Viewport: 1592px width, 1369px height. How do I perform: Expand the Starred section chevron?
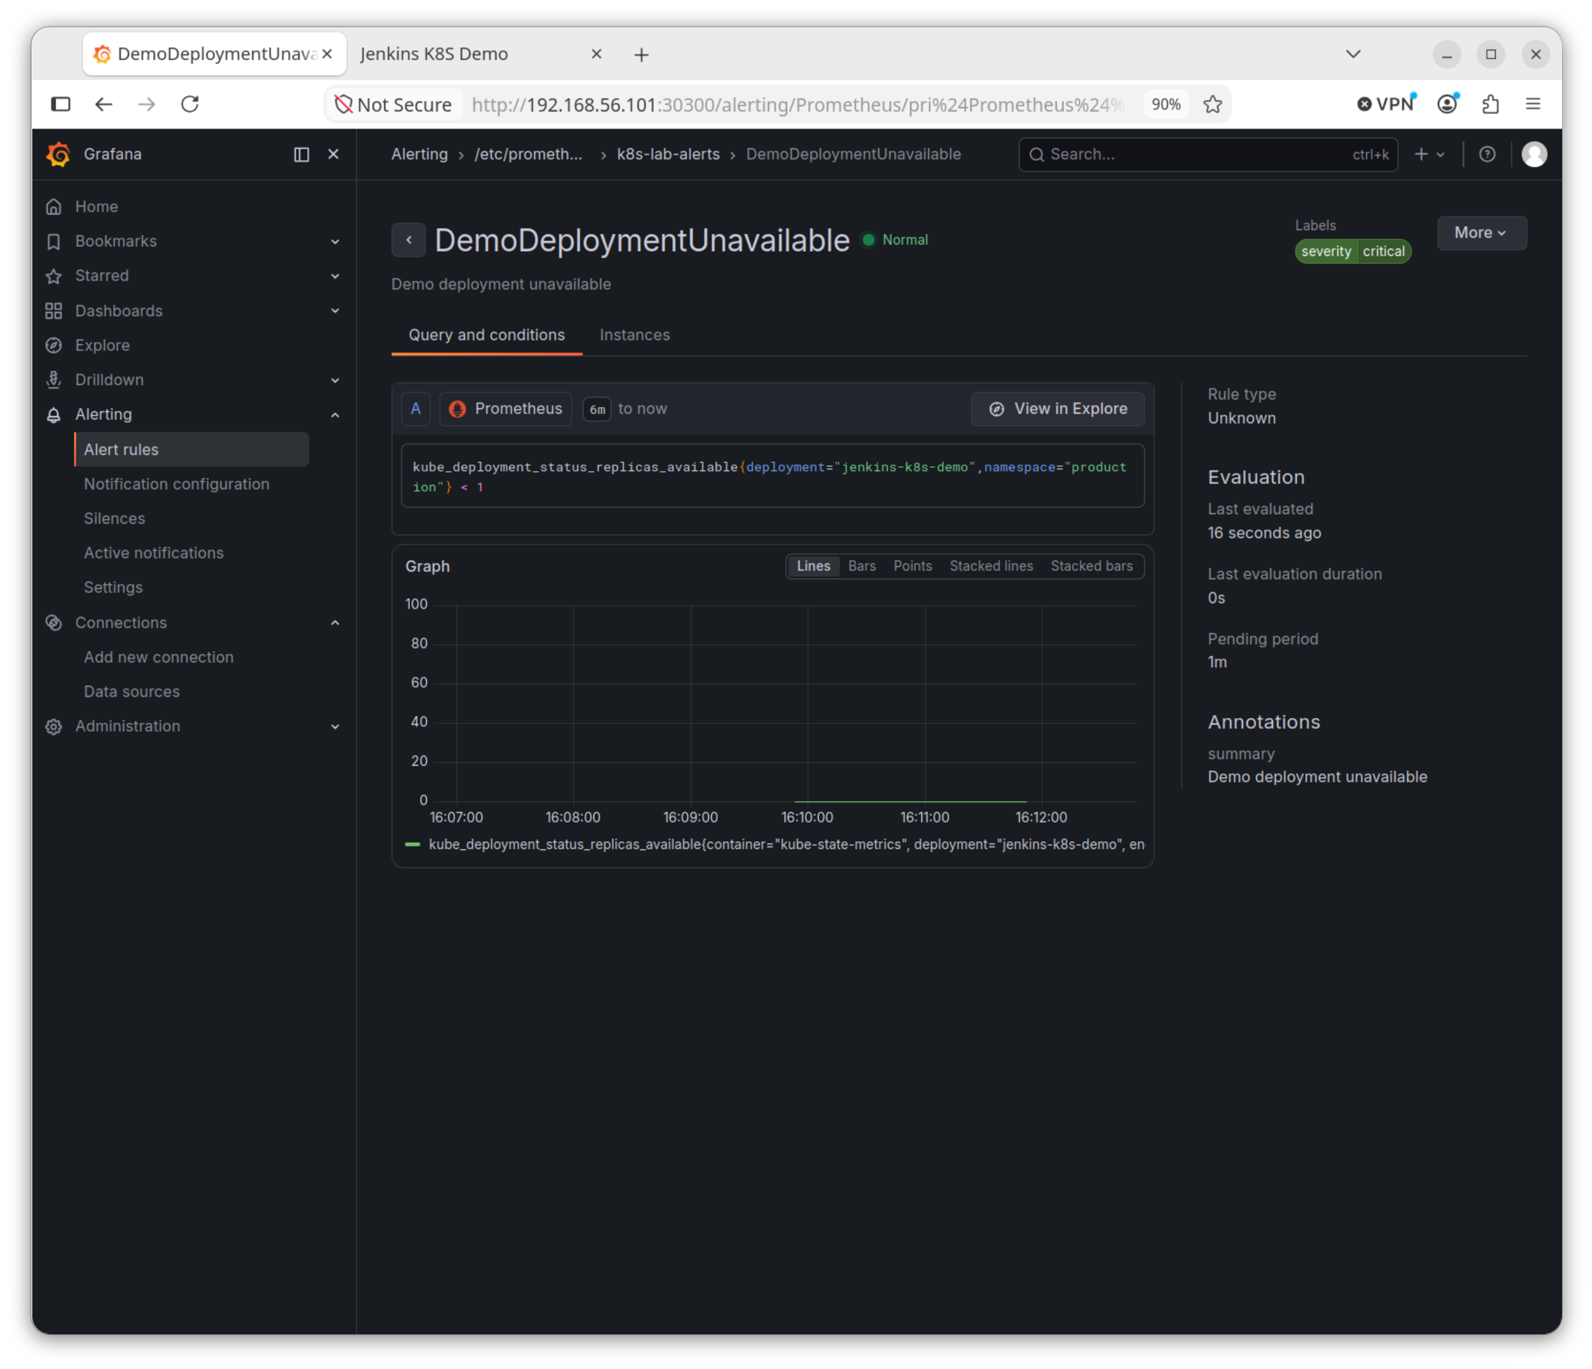point(335,276)
